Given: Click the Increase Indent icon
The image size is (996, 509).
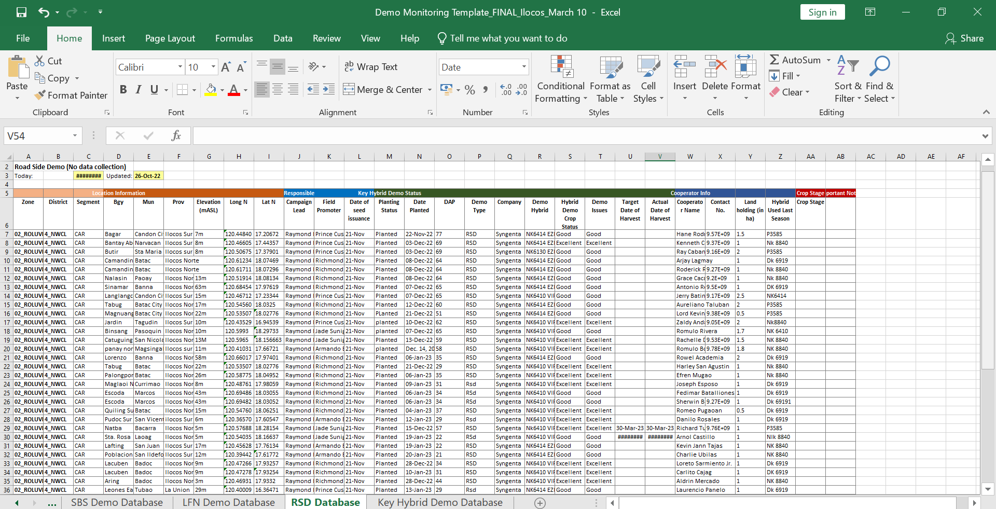Looking at the screenshot, I should [x=329, y=89].
